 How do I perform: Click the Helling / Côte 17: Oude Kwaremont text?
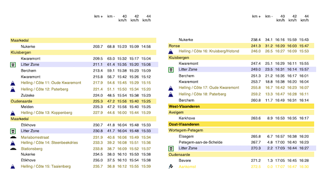[x=209, y=88]
